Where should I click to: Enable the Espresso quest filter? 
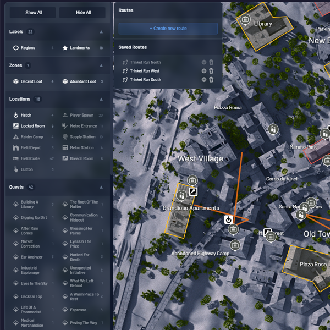coord(82,310)
